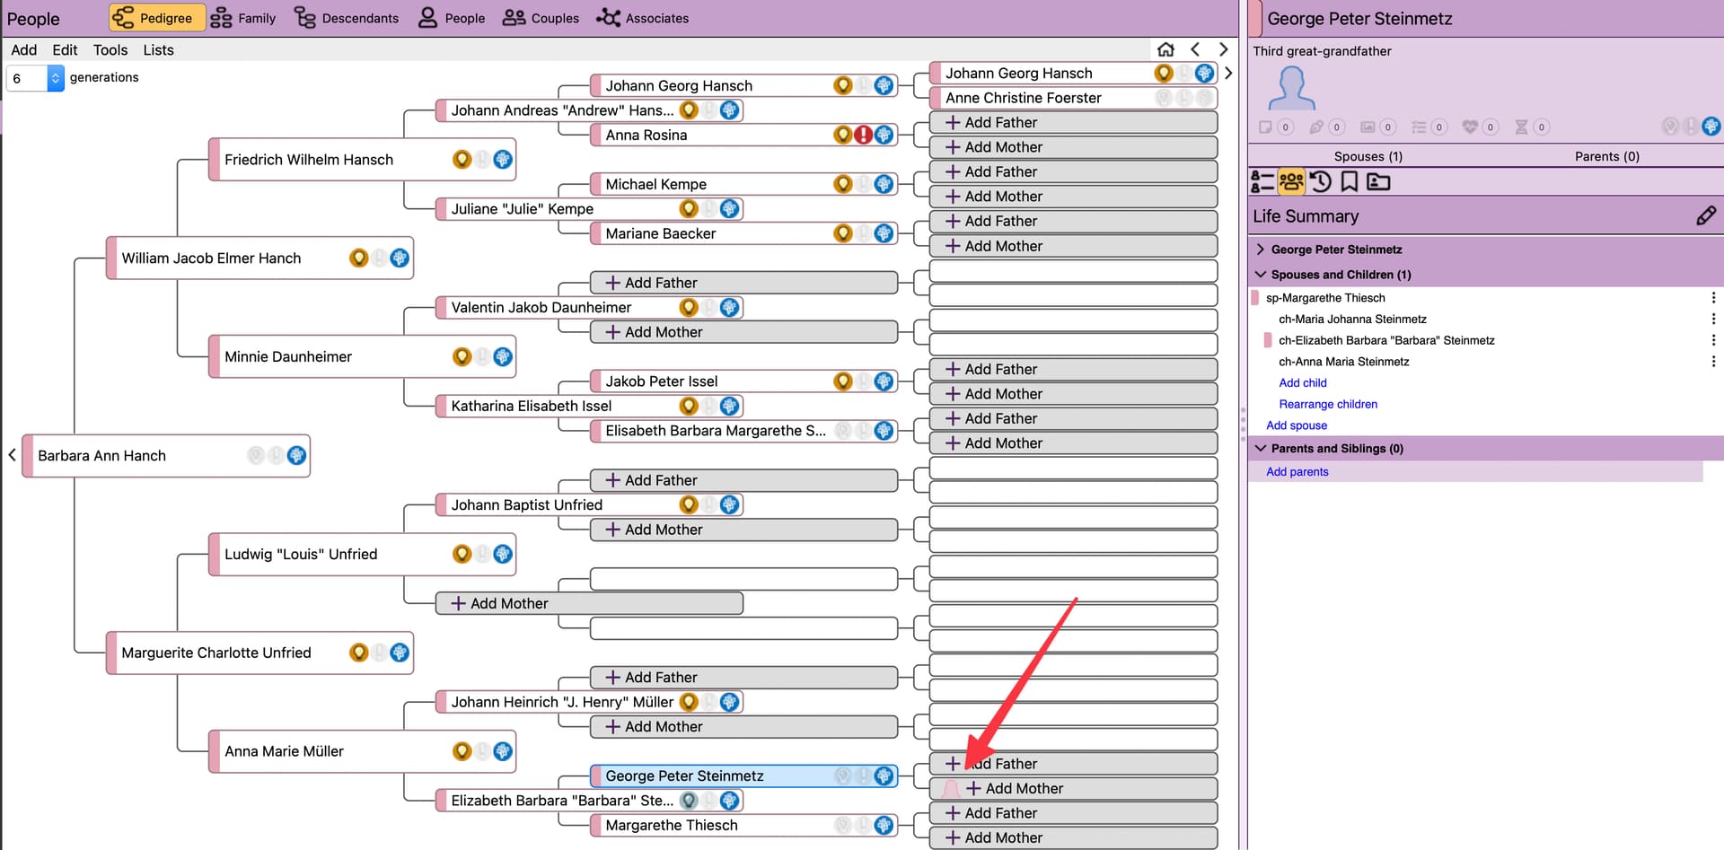
Task: Navigate back with left arrow near home icon
Action: click(x=1195, y=49)
